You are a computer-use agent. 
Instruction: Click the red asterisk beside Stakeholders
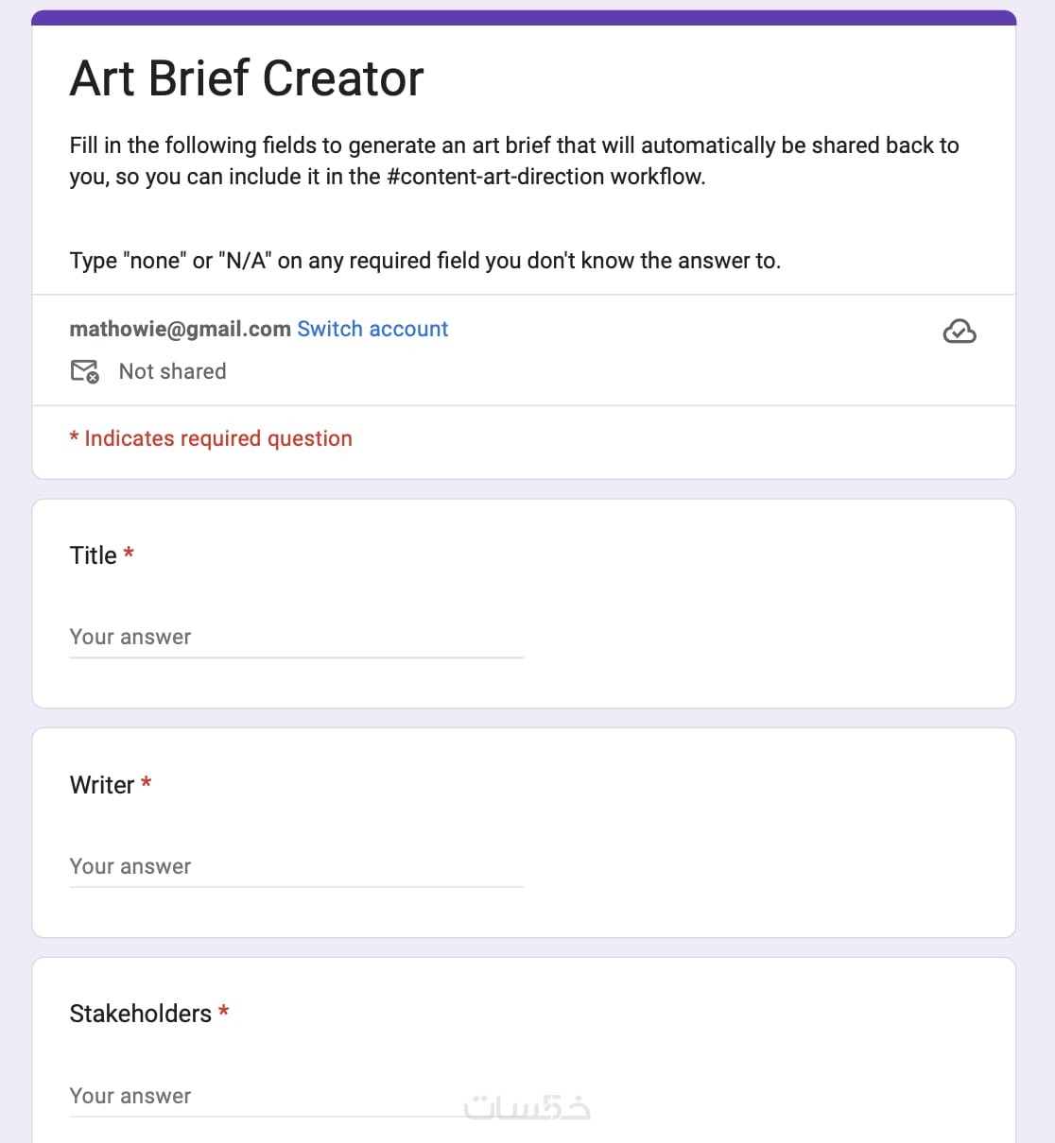224,1012
